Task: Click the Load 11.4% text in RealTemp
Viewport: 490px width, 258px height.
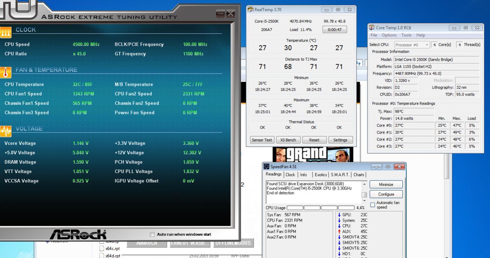Action: tap(300, 30)
